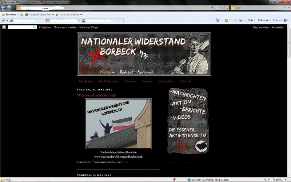Open the Termine navigation link

(147, 81)
